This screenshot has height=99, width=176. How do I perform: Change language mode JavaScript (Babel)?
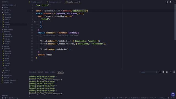pyautogui.click(x=134, y=98)
